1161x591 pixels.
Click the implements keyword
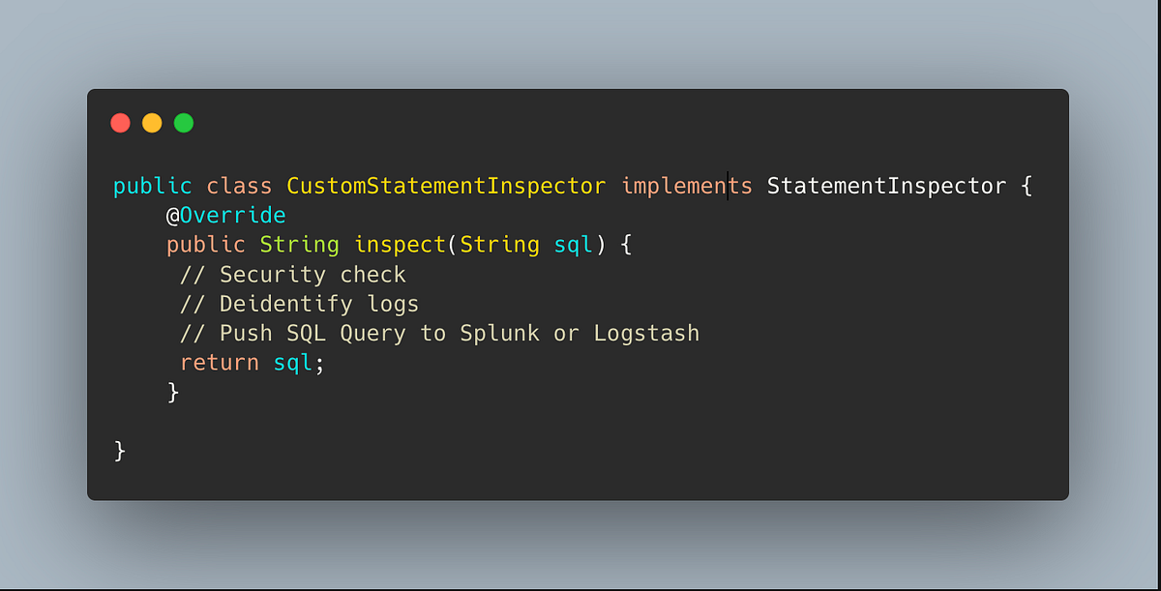click(x=687, y=186)
